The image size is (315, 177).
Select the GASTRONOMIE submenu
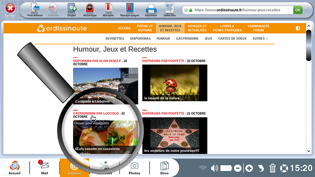[187, 38]
